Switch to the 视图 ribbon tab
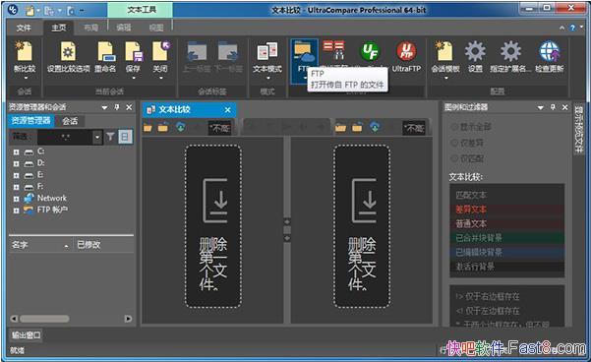Screen dimensions: 591x362 click(x=156, y=28)
